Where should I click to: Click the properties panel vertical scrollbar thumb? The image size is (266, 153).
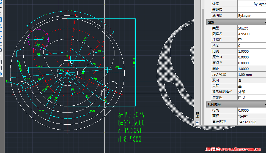coord(203,66)
